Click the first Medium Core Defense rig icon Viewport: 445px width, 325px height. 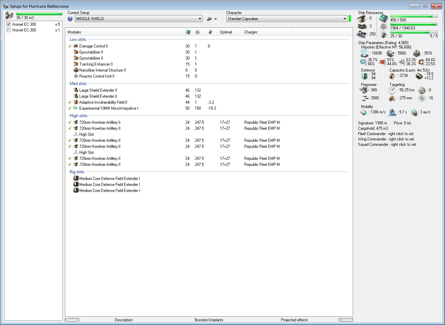tap(76, 179)
